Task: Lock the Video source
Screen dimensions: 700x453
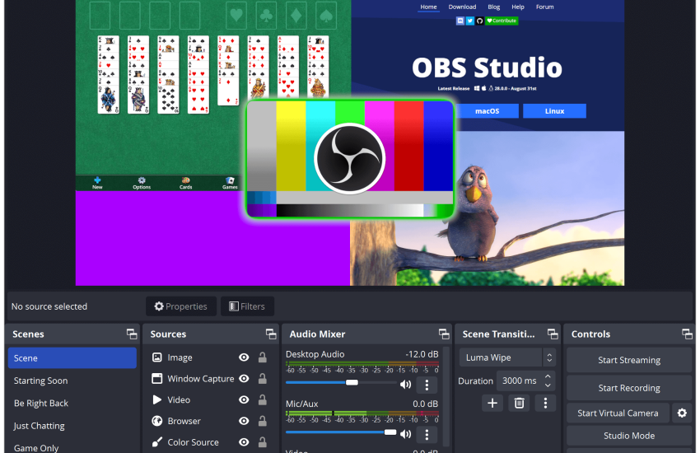Action: pyautogui.click(x=262, y=400)
